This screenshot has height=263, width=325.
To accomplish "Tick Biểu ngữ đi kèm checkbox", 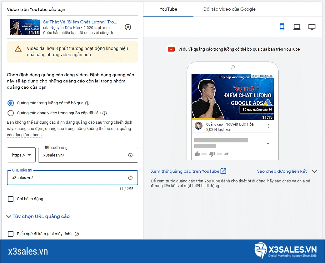I will (x=11, y=234).
